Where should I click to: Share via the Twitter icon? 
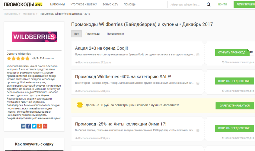coord(34,126)
